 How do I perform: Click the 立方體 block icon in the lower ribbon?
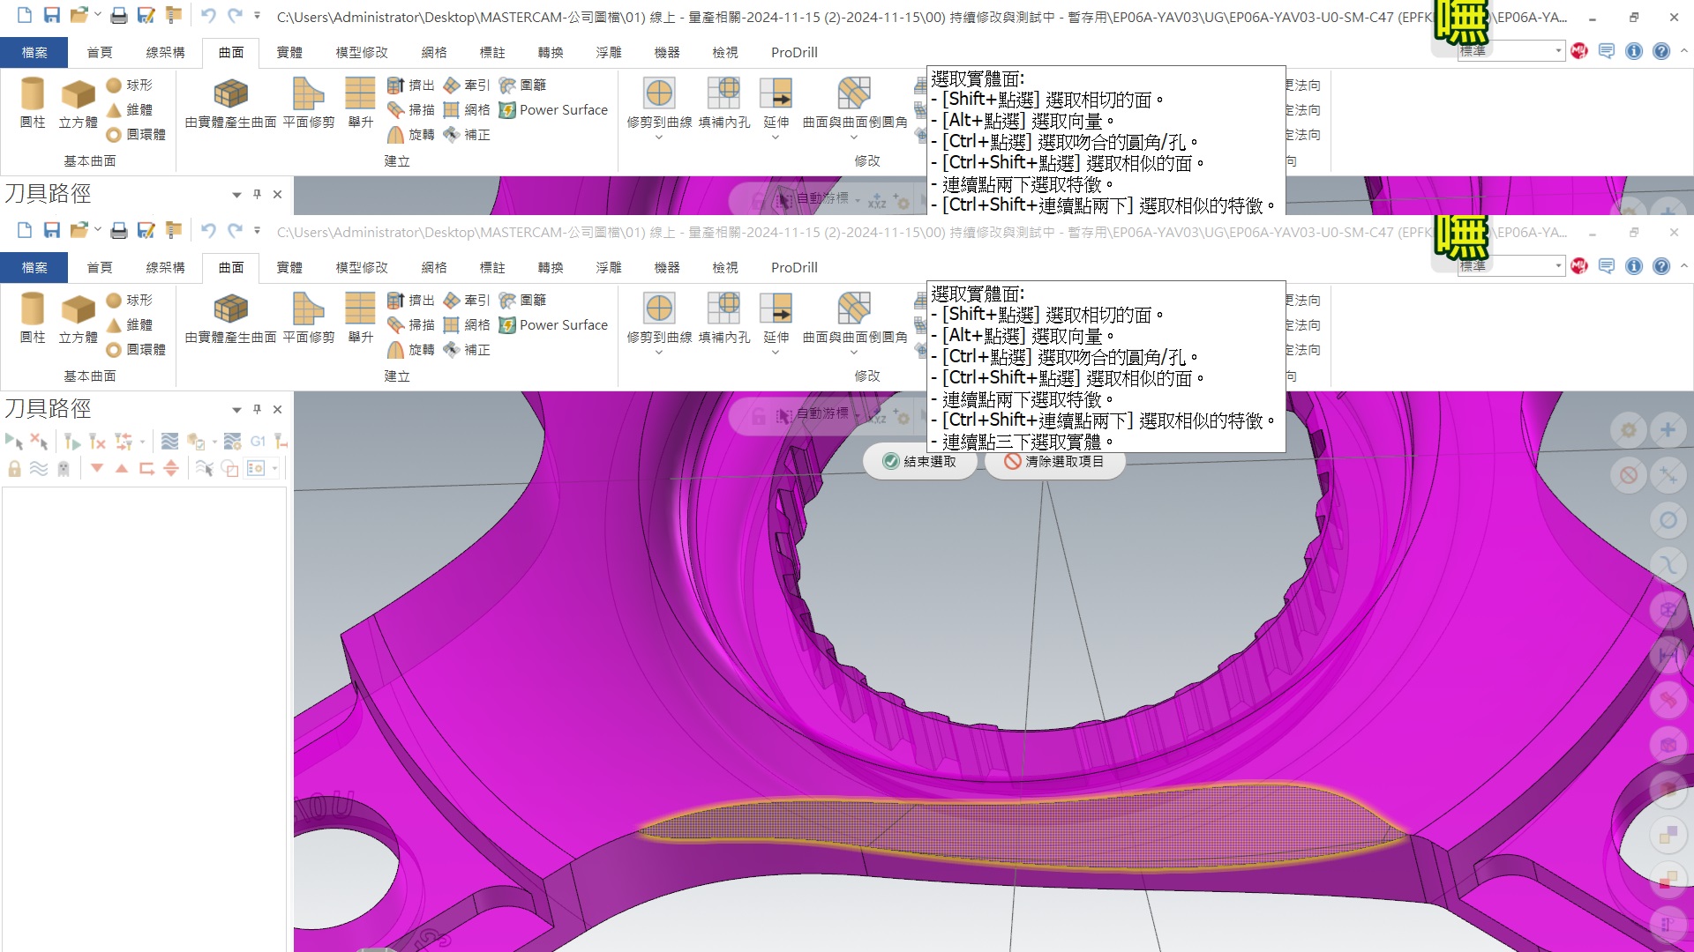pos(78,309)
